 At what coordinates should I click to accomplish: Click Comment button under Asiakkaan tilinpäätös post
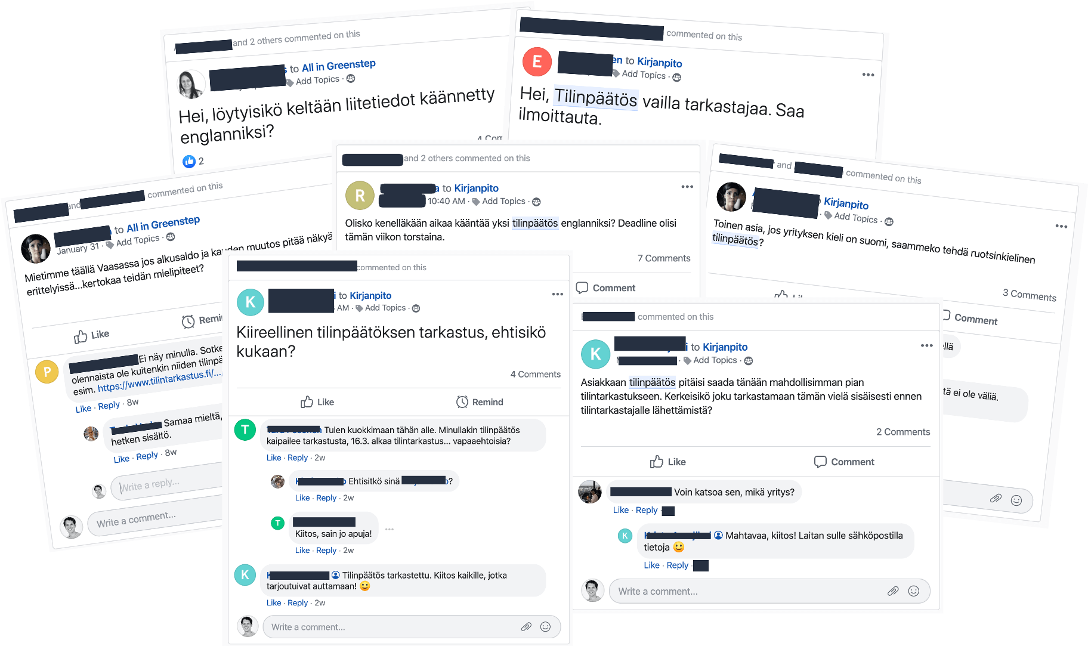[x=844, y=462]
